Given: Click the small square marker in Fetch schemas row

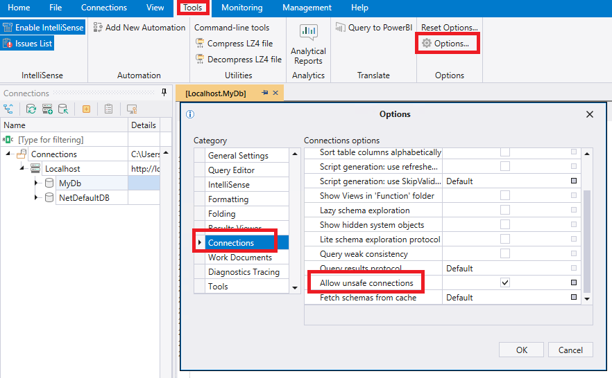Looking at the screenshot, I should (x=574, y=297).
